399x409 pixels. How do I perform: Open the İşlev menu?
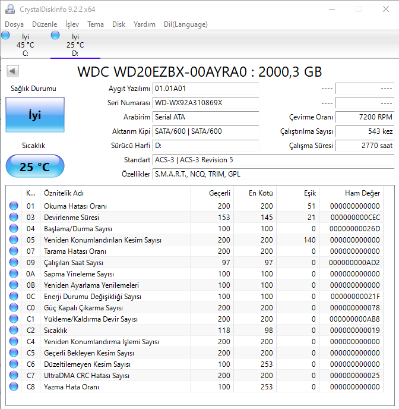(72, 24)
